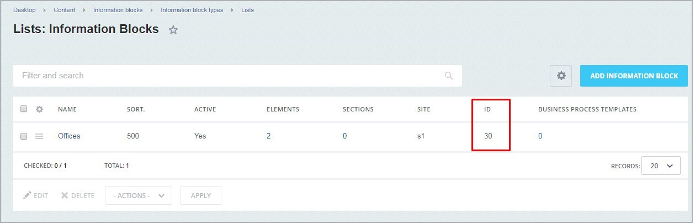
Task: Go to Information blocks breadcrumb
Action: (x=118, y=10)
